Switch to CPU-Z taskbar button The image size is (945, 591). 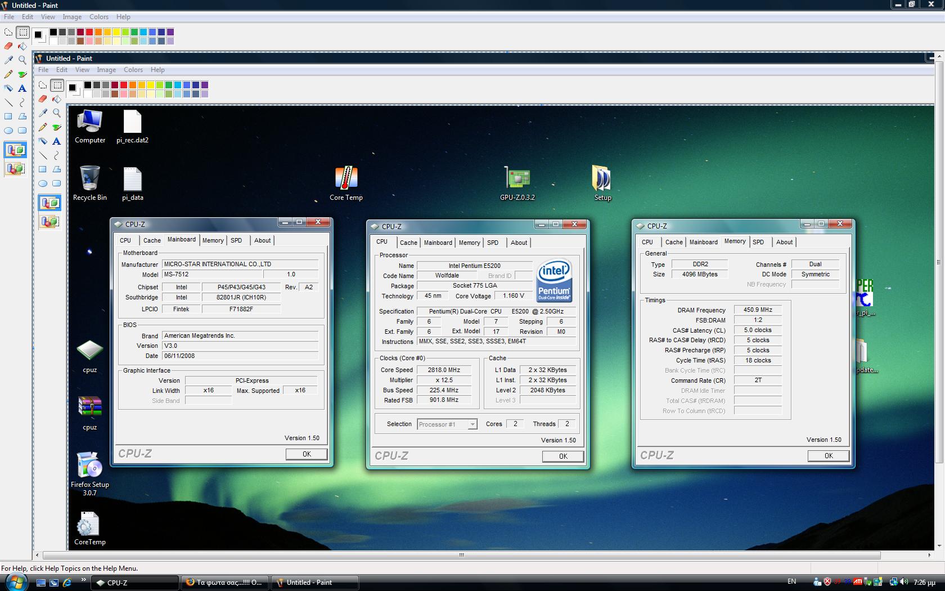[x=134, y=583]
